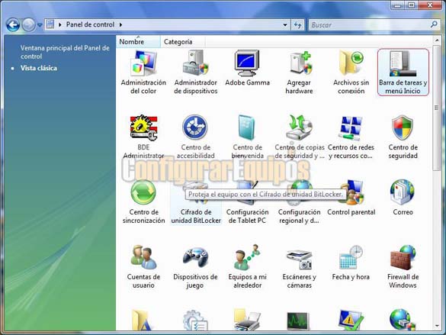Go back with the navigation arrow
The width and height of the screenshot is (446, 335).
tap(13, 24)
